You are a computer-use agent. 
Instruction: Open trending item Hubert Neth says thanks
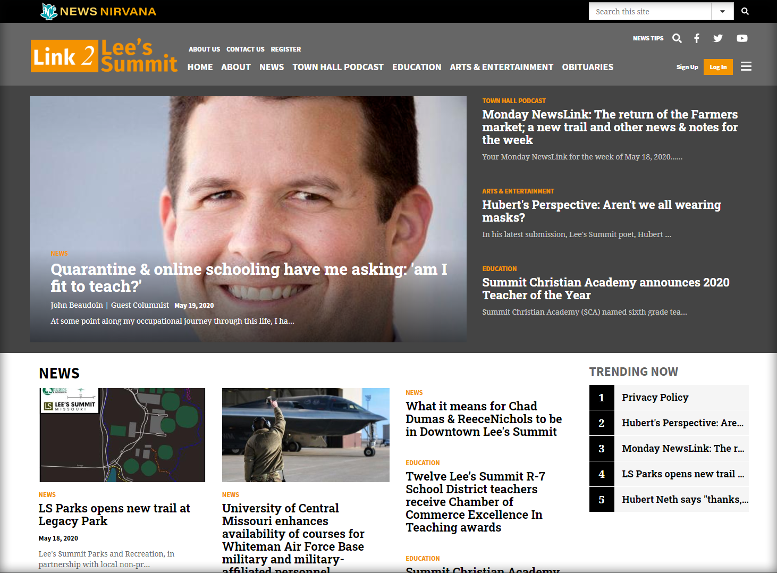[669, 500]
